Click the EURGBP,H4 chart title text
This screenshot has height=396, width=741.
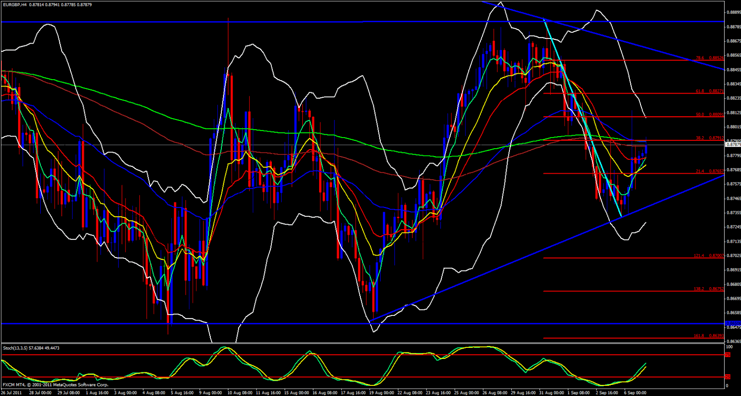coord(14,5)
